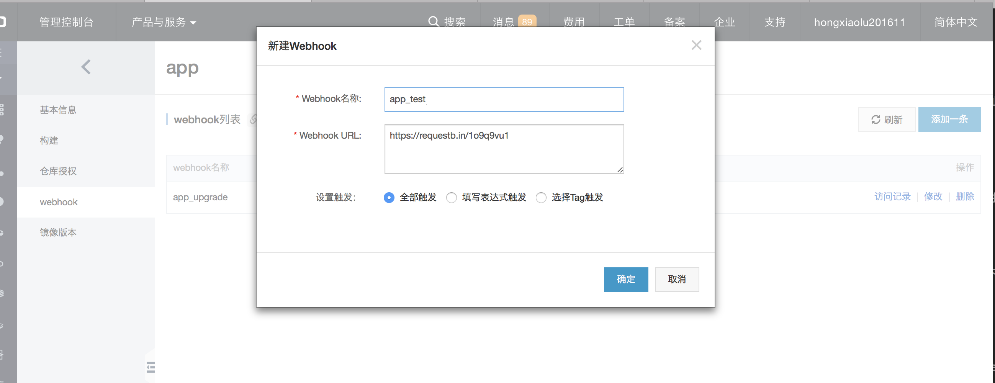The height and width of the screenshot is (383, 995).
Task: Select the 填写表达式触发 radio option
Action: (x=451, y=198)
